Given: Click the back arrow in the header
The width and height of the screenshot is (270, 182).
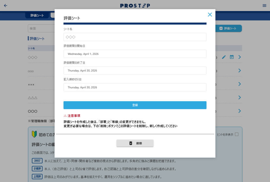Looking at the screenshot, I should [x=6, y=6].
